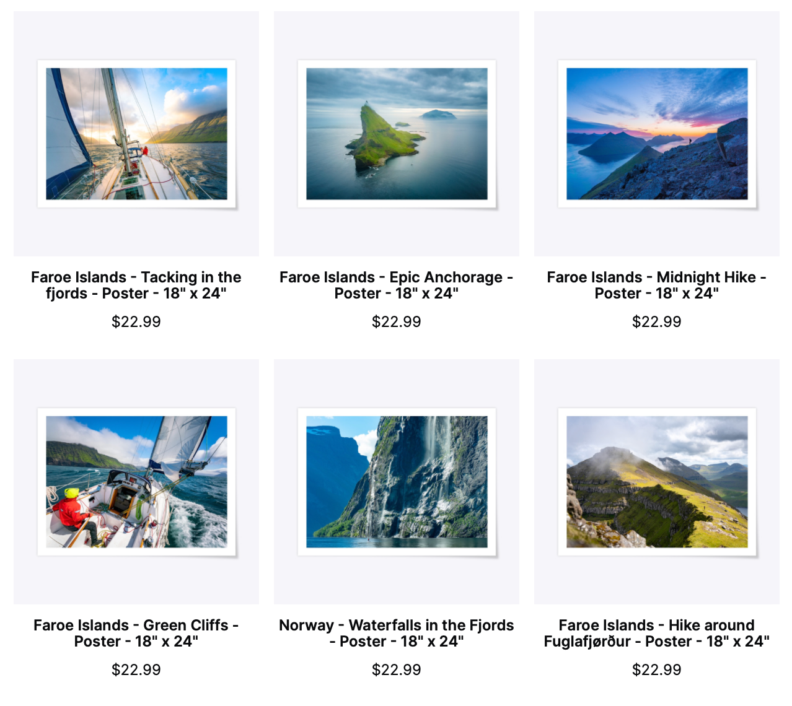The height and width of the screenshot is (706, 792).
Task: Click the 'Faroe Islands - Tacking in the fjords' title
Action: click(136, 285)
